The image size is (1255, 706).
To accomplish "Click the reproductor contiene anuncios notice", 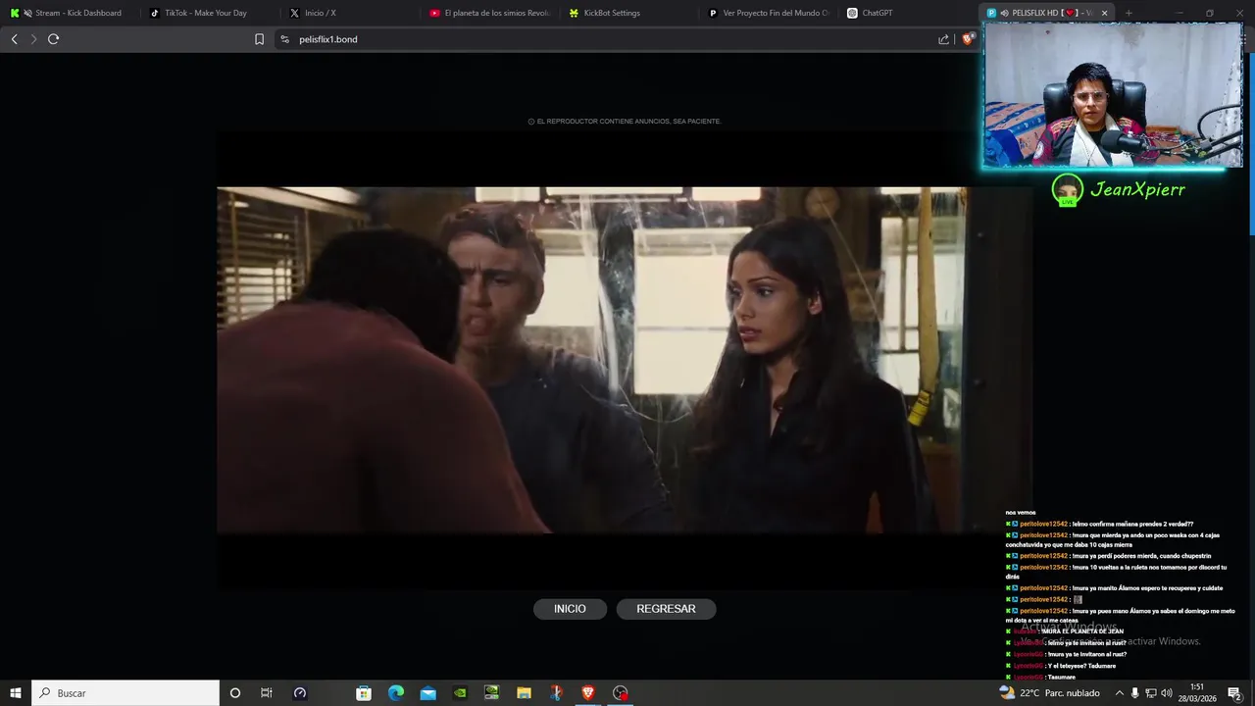I will [625, 122].
